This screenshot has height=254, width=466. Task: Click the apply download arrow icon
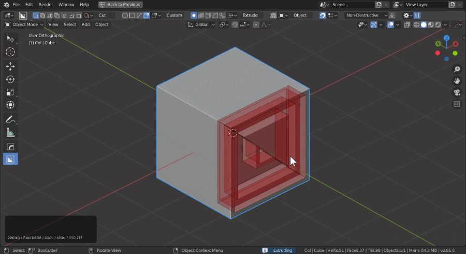pos(392,15)
